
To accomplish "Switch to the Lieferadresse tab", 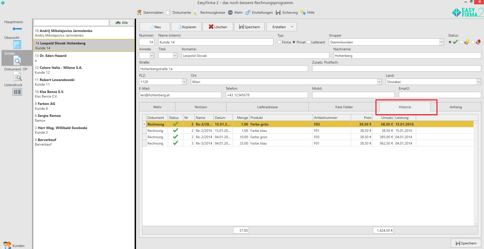I will point(267,107).
